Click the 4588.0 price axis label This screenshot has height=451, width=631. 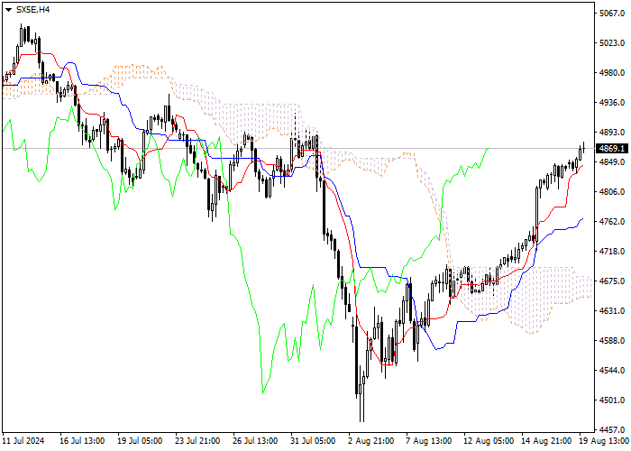612,341
